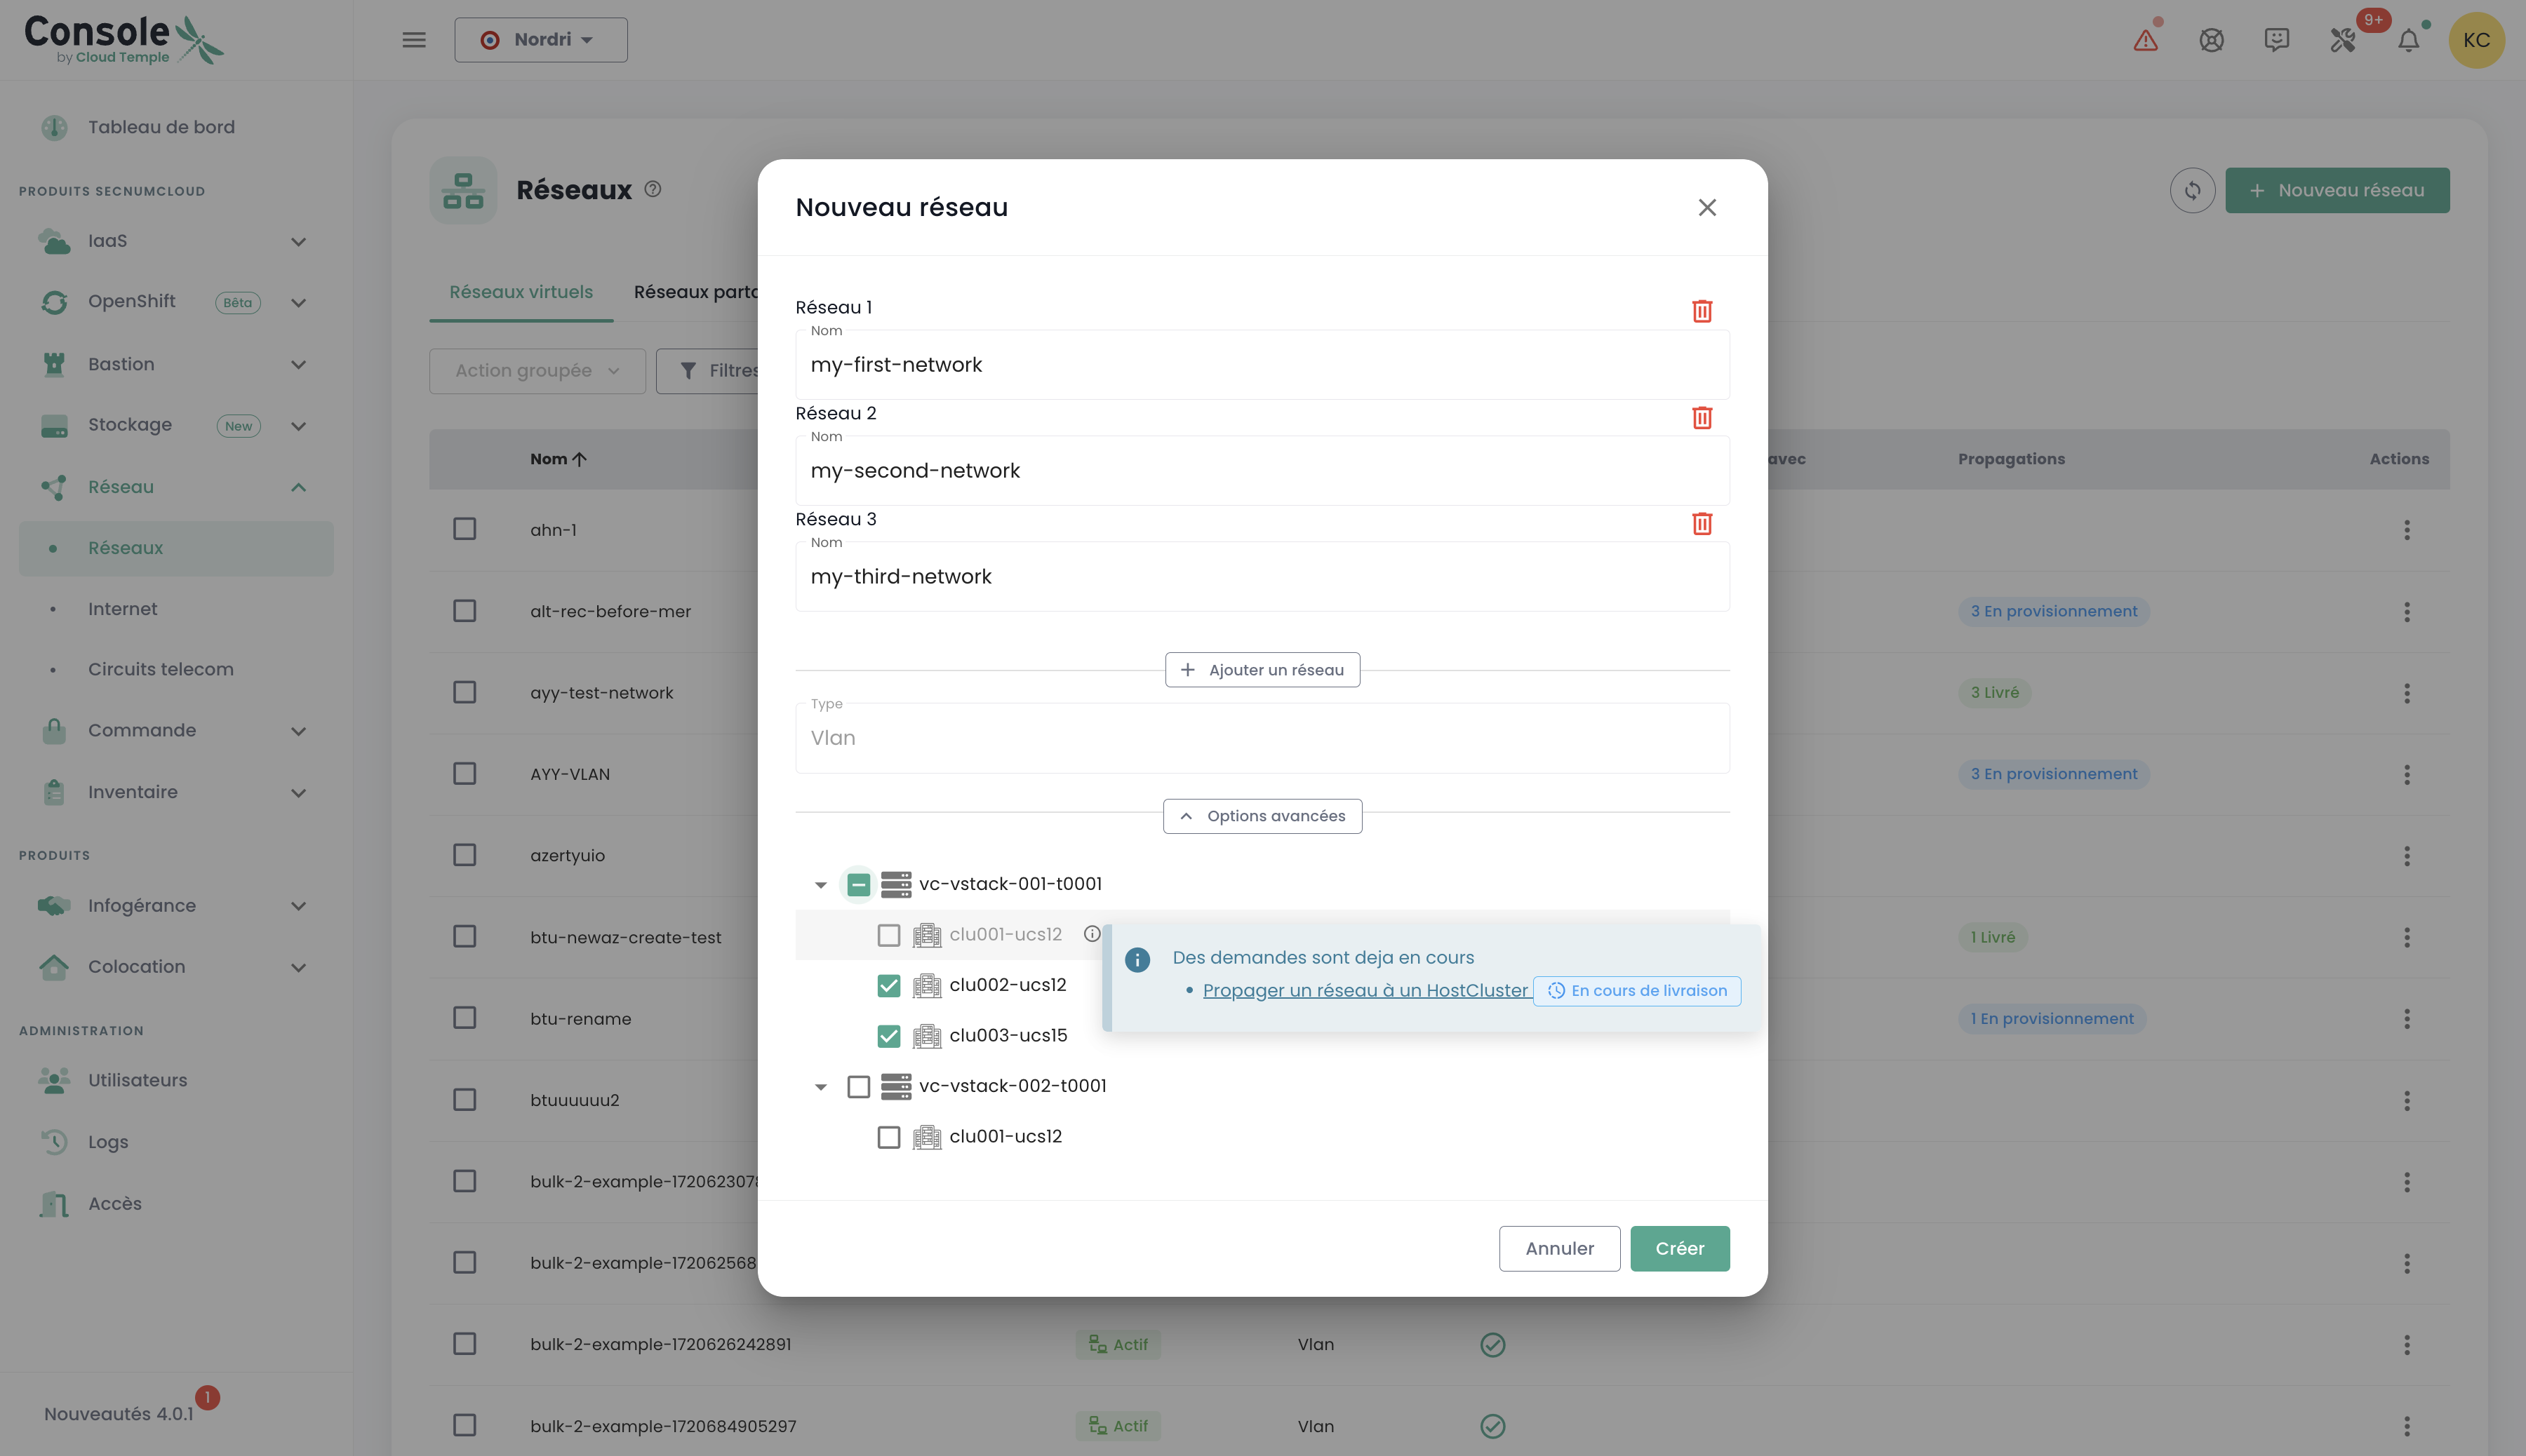
Task: Open the alert warning triangle icon
Action: 2145,40
